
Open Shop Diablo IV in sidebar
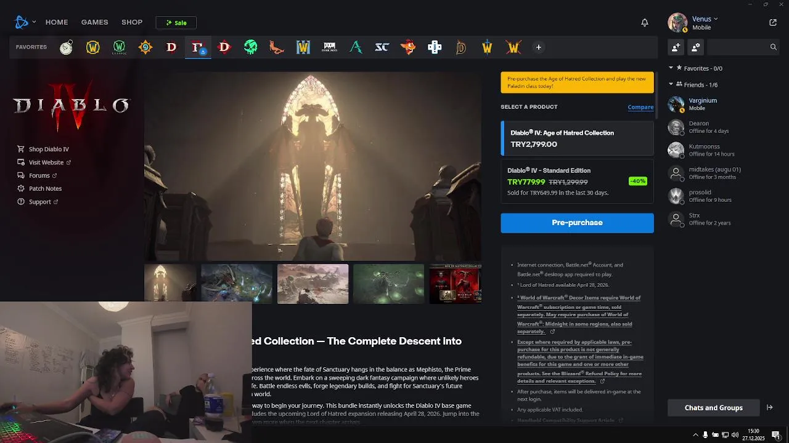coord(43,149)
